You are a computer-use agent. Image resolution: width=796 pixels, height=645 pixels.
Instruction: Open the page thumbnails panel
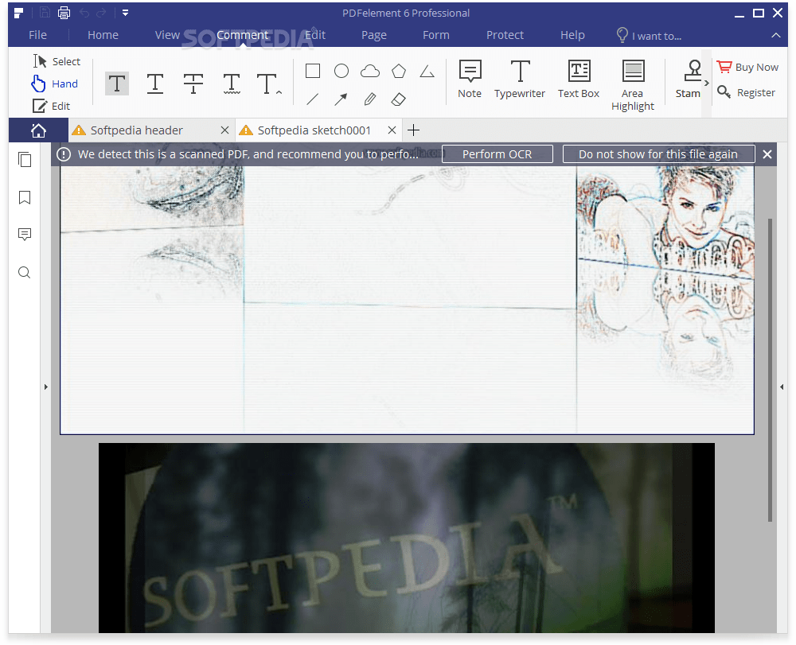[x=25, y=160]
